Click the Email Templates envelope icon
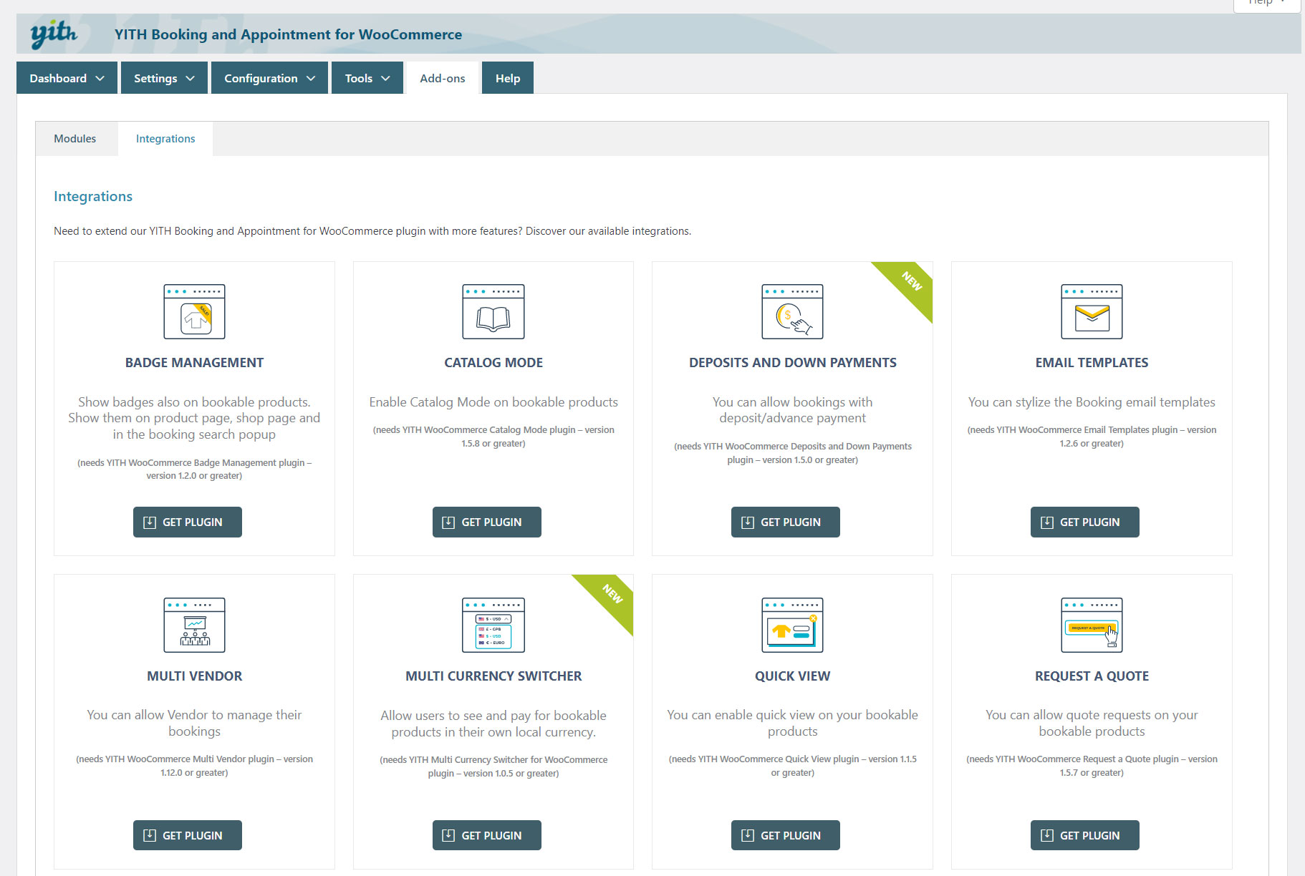 click(1092, 311)
